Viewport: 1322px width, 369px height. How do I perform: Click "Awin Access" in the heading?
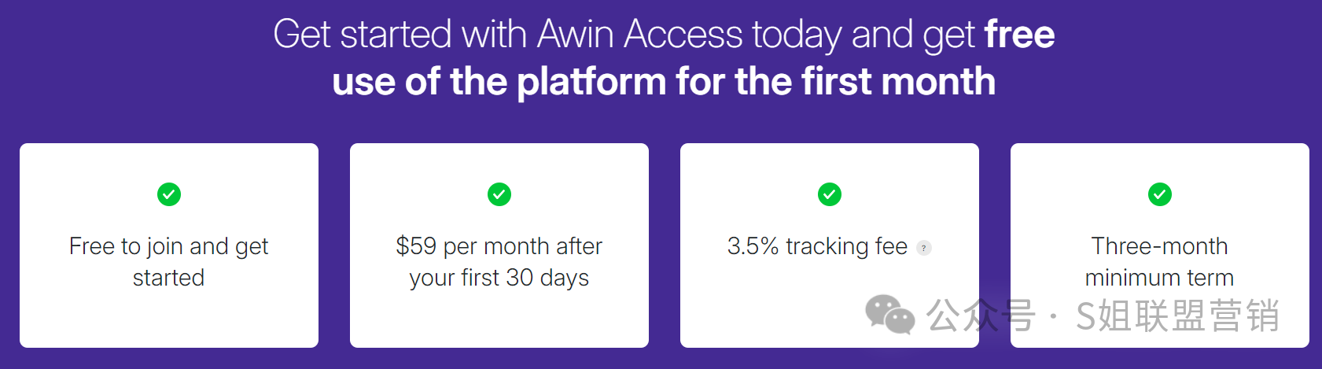click(x=639, y=35)
